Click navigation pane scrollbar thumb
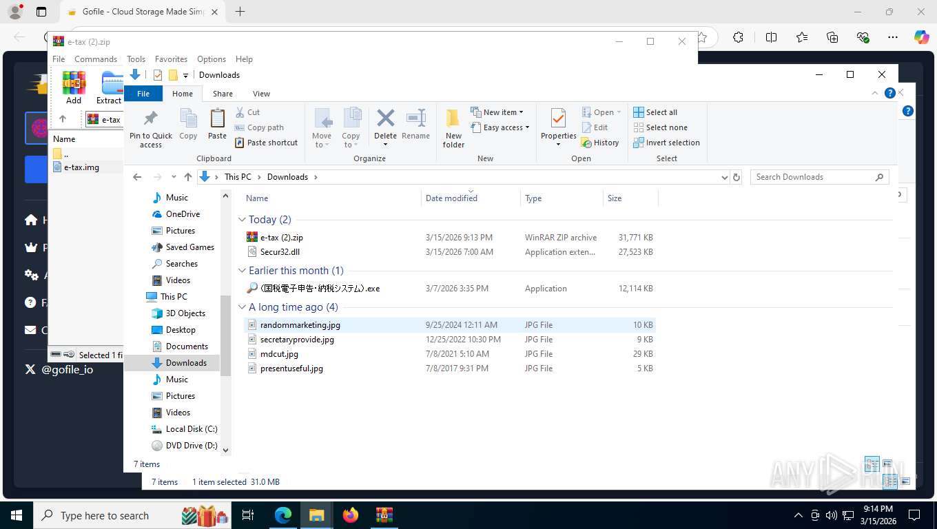The height and width of the screenshot is (529, 937). click(225, 335)
